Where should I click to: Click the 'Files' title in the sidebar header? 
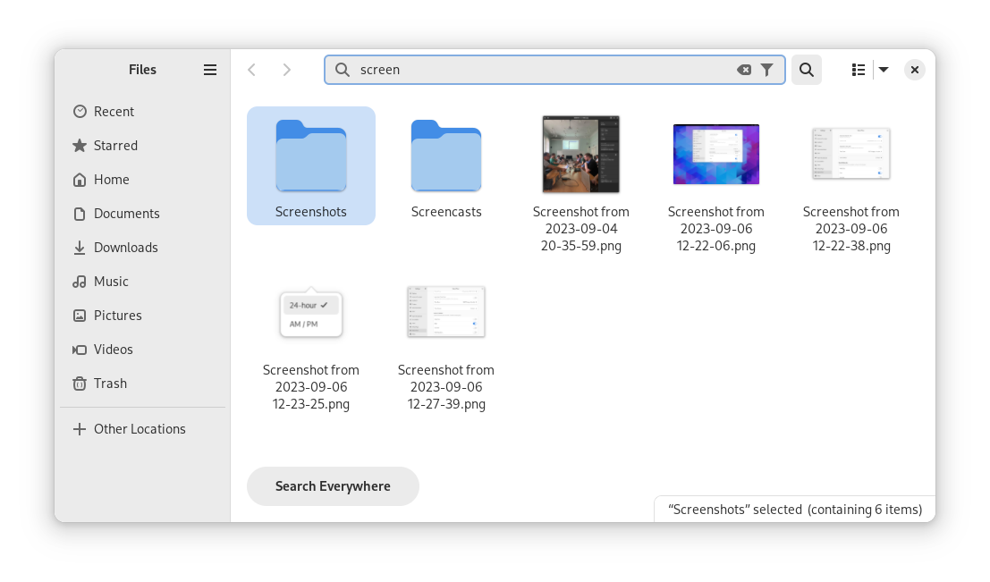coord(143,70)
